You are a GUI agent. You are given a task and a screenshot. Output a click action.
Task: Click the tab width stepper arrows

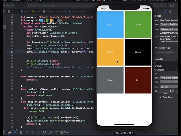[x=173, y=91]
